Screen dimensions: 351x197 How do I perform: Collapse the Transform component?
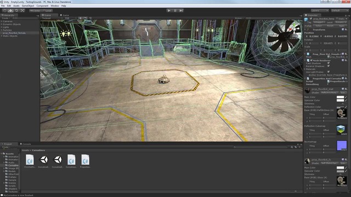pyautogui.click(x=305, y=30)
